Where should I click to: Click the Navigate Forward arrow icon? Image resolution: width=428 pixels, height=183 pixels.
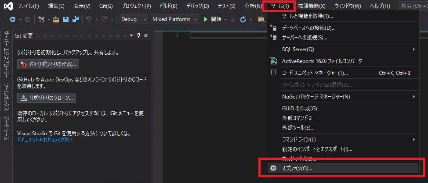tap(28, 19)
